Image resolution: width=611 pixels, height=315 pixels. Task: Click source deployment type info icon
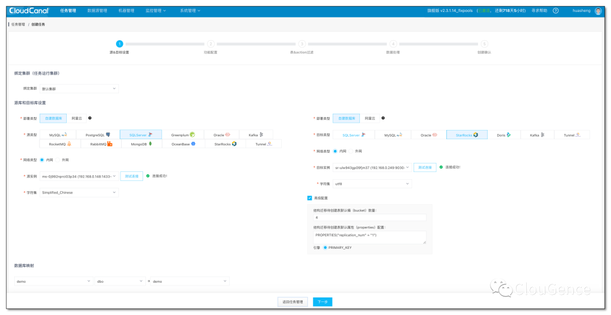tap(90, 118)
